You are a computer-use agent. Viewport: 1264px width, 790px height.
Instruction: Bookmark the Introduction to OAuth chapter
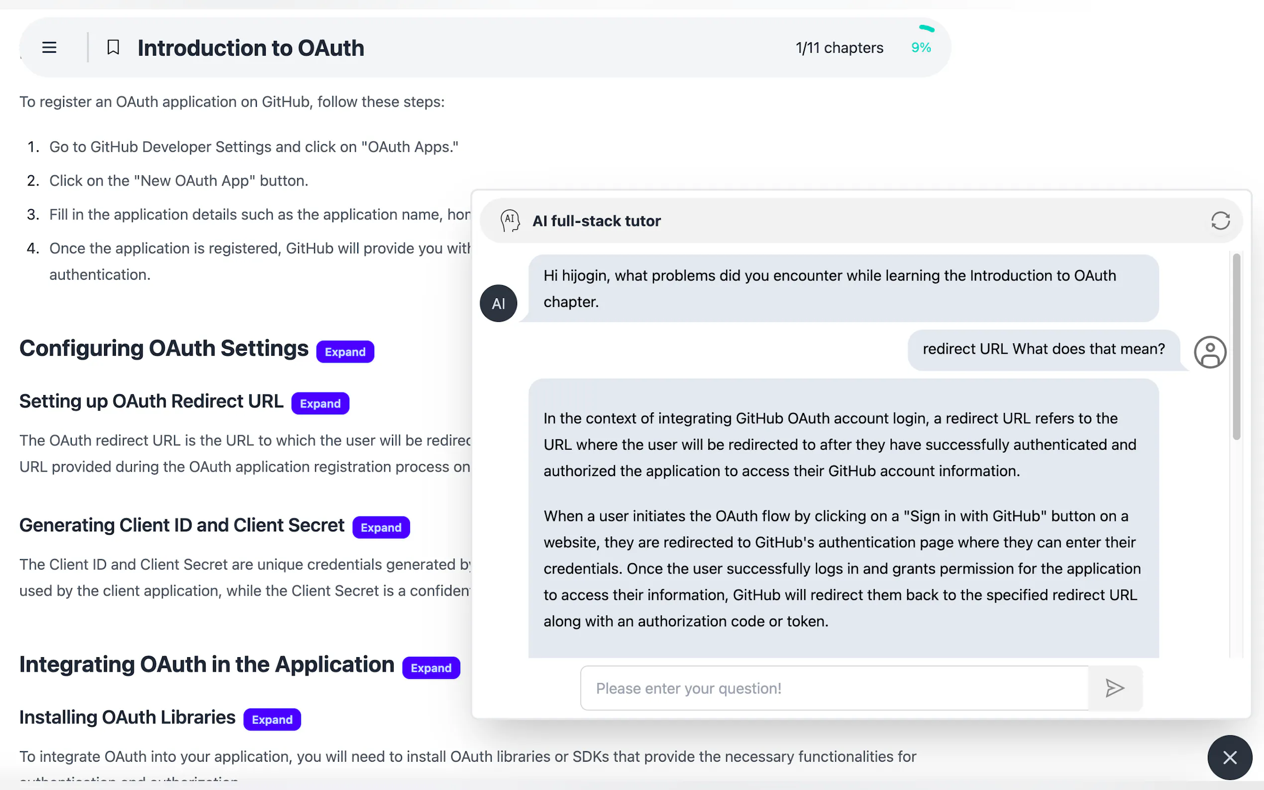click(113, 48)
